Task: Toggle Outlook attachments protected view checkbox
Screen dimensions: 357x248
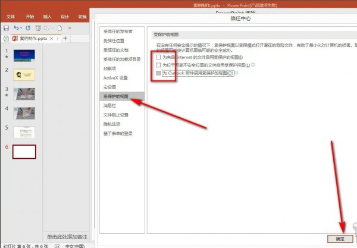Action: [158, 73]
